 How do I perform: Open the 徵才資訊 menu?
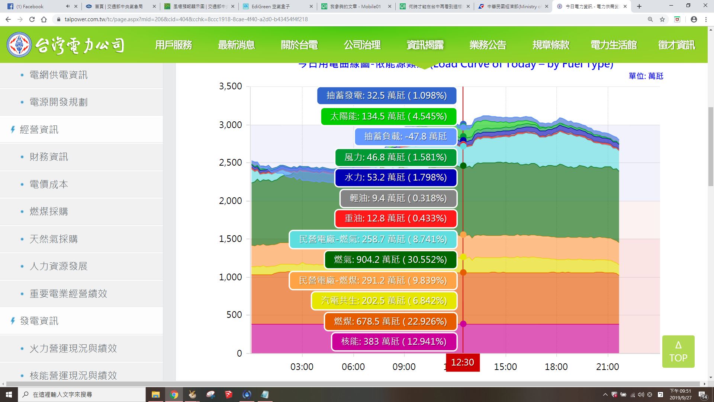676,45
